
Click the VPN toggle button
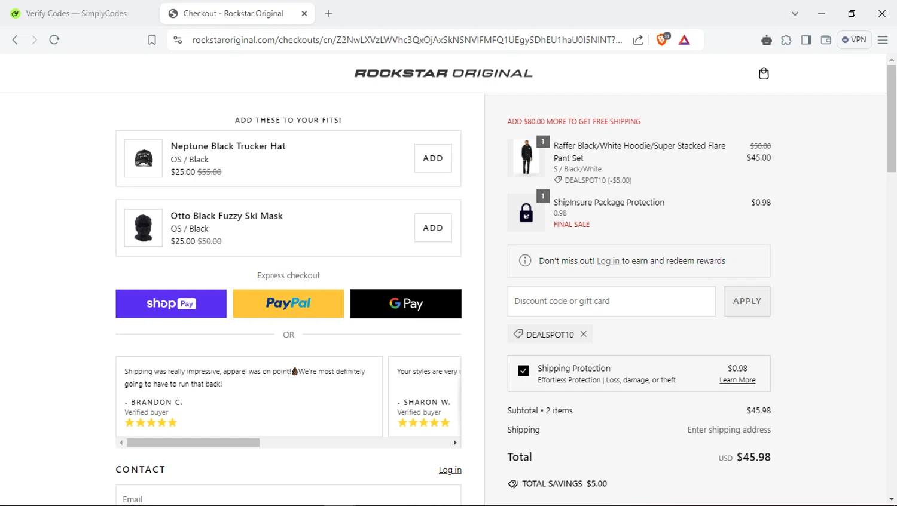pyautogui.click(x=854, y=40)
